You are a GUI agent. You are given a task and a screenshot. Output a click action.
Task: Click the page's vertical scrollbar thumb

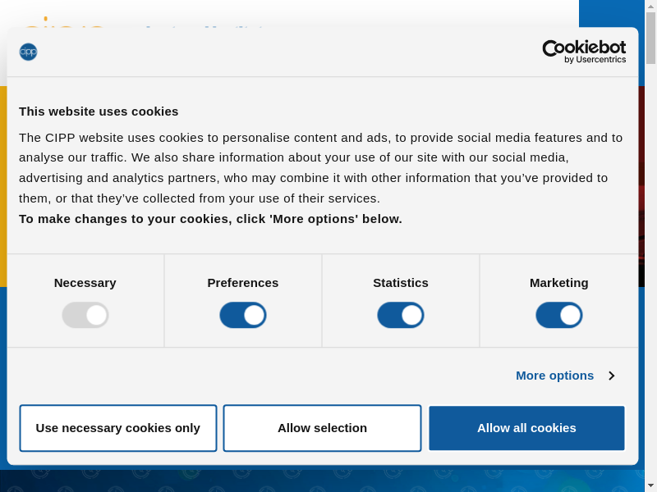tap(650, 37)
